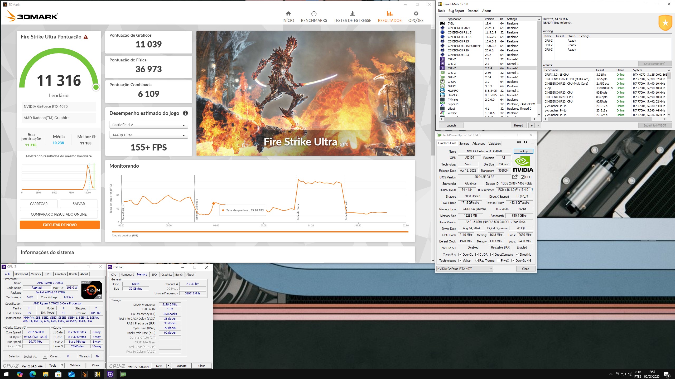Click the Windows Start button
This screenshot has height=379, width=675.
pos(6,374)
